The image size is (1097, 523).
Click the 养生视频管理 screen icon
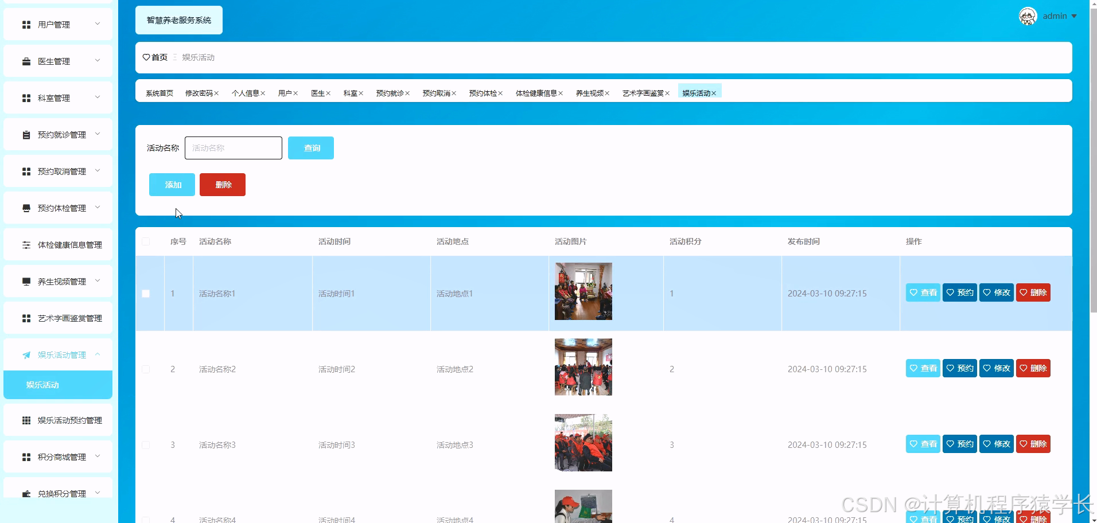26,282
